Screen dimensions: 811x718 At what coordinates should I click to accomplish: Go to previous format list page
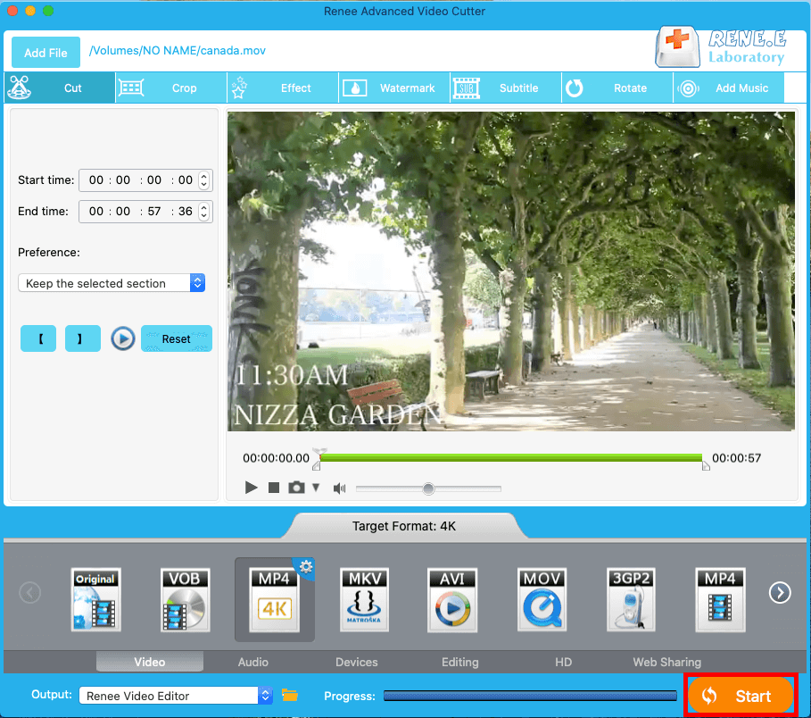30,593
